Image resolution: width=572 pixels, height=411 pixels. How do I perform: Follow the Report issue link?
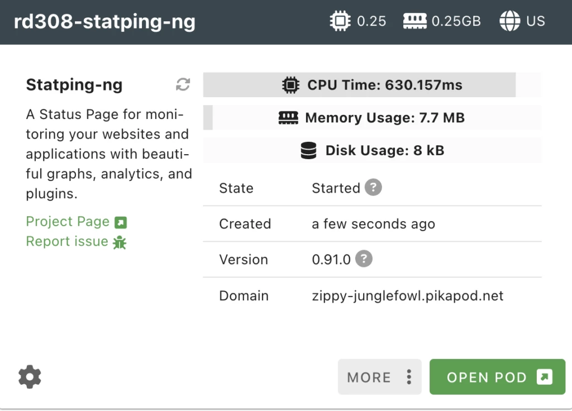click(x=67, y=241)
